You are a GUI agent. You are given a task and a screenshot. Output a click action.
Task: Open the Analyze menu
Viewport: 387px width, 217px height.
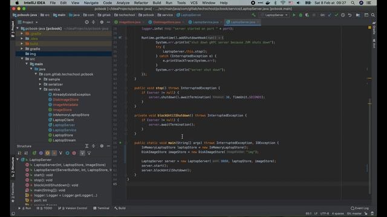coord(123,3)
